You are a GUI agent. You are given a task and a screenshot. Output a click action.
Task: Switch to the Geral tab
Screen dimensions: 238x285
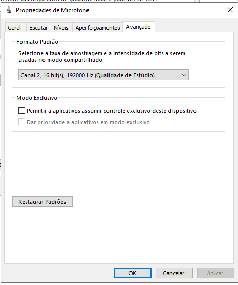tap(14, 28)
